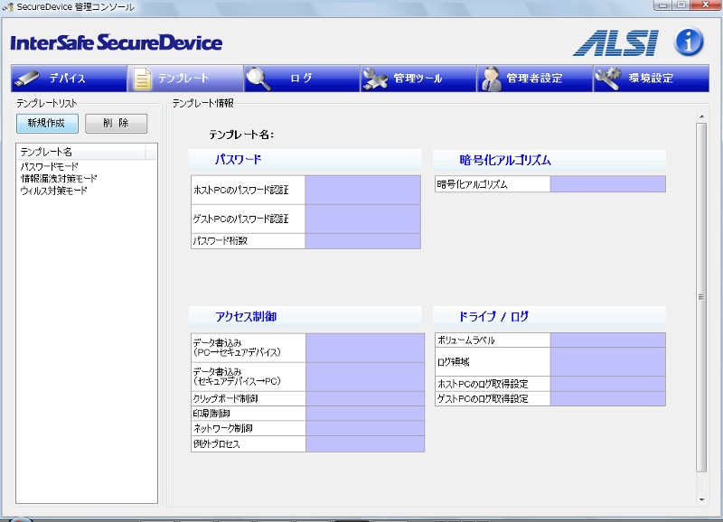Click the ホストPCのパスワード認証 value cell

click(x=362, y=190)
